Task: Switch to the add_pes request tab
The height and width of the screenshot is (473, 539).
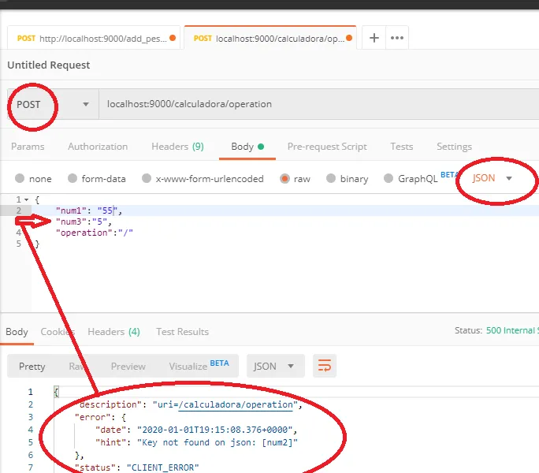Action: 94,38
